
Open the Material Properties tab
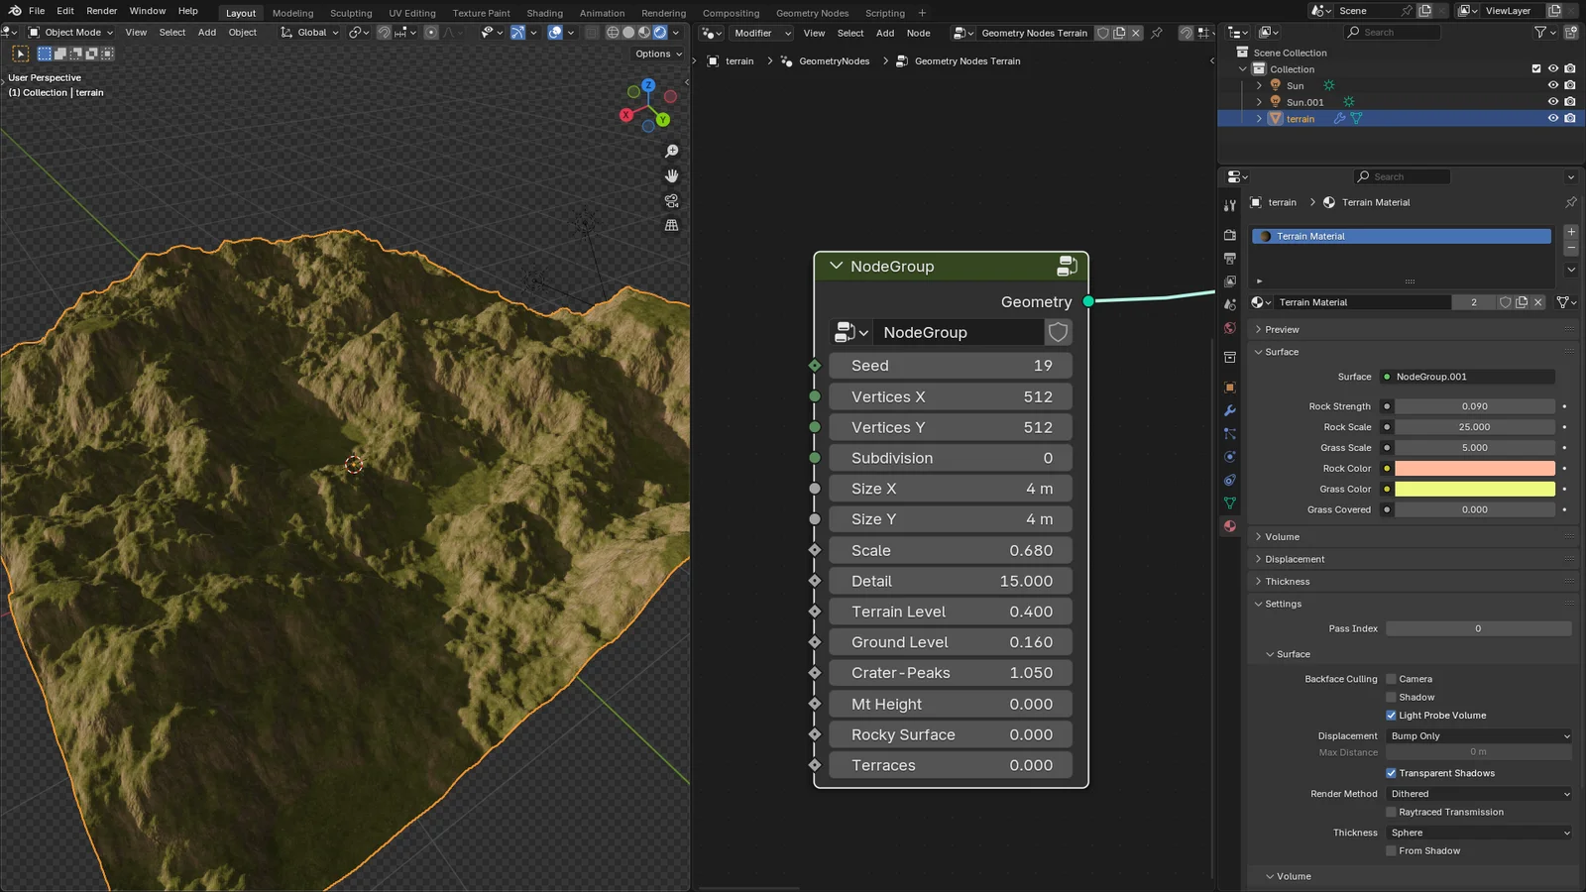pos(1229,525)
